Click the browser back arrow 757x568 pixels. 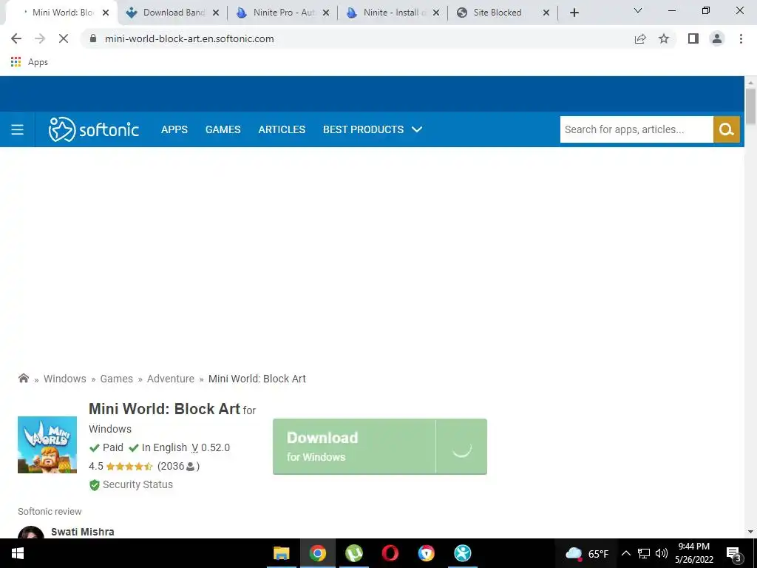(16, 38)
